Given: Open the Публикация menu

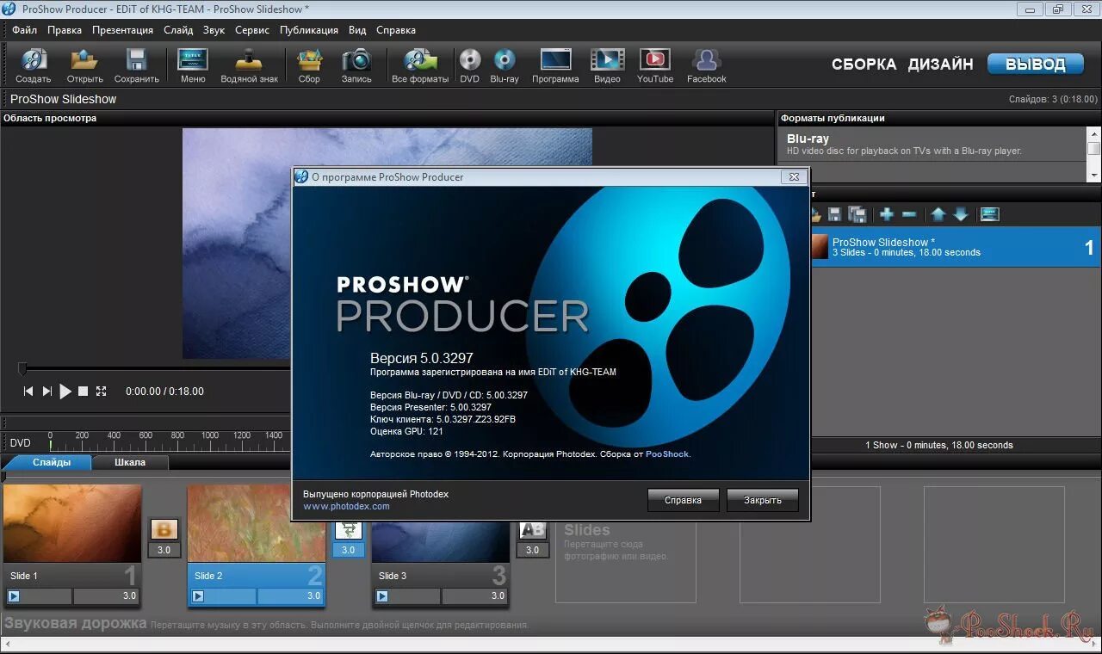Looking at the screenshot, I should click(x=309, y=30).
